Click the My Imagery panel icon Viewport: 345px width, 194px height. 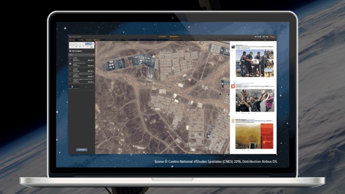click(70, 51)
